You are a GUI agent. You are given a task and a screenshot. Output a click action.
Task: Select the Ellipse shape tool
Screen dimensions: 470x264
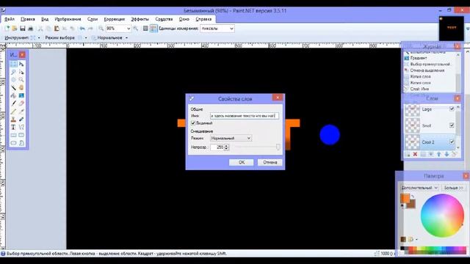13,143
